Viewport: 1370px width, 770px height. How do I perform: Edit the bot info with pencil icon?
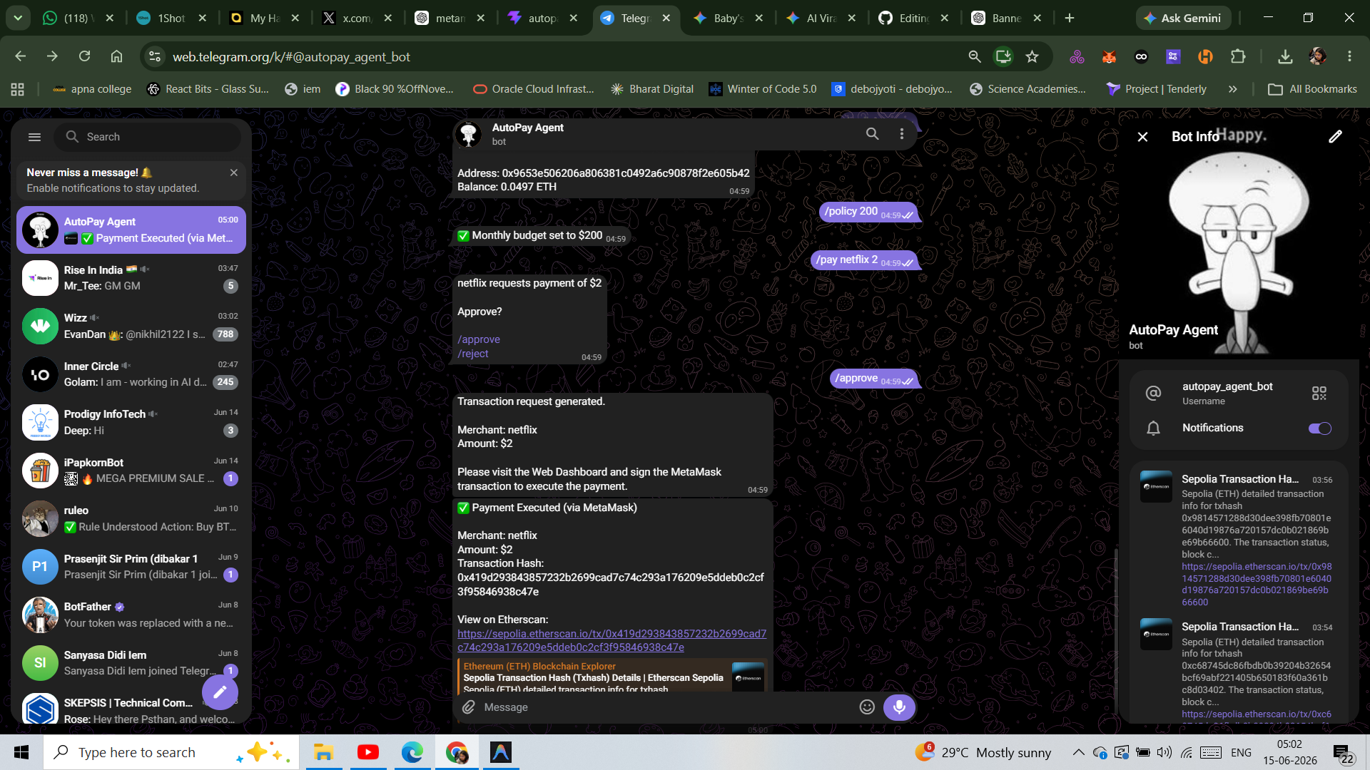[1335, 137]
